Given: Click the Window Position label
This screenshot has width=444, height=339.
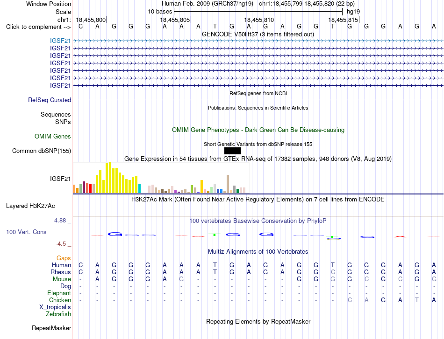Looking at the screenshot, I should point(49,4).
